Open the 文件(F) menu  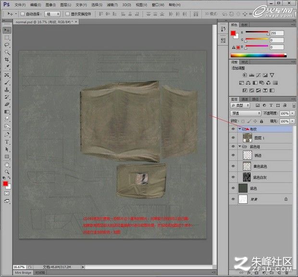tap(20, 5)
